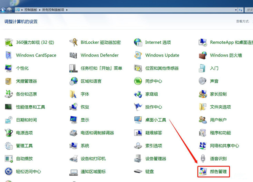Open the 语音识别 microphone icon
The height and width of the screenshot is (182, 253).
click(203, 159)
